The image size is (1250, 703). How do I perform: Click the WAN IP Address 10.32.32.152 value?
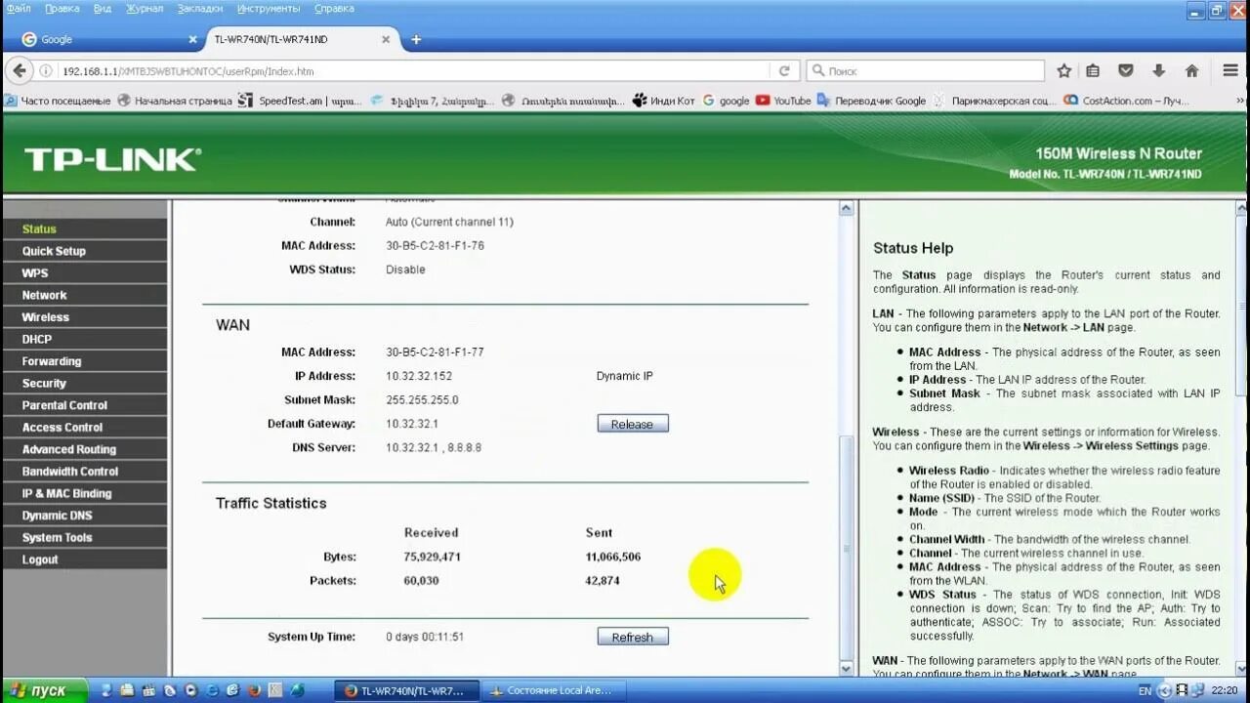(419, 376)
